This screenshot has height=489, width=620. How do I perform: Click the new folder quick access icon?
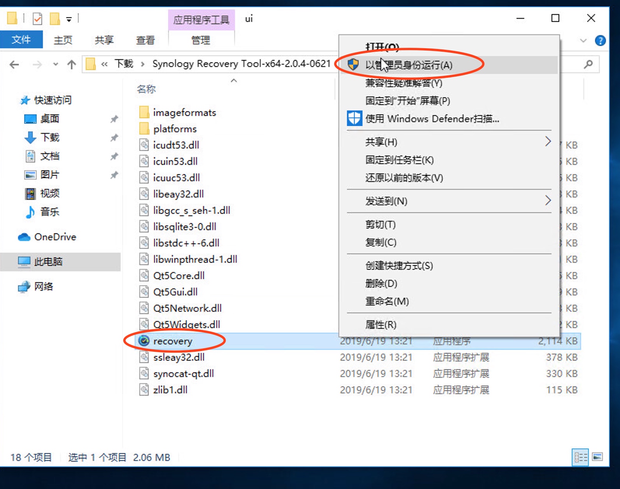coord(54,18)
